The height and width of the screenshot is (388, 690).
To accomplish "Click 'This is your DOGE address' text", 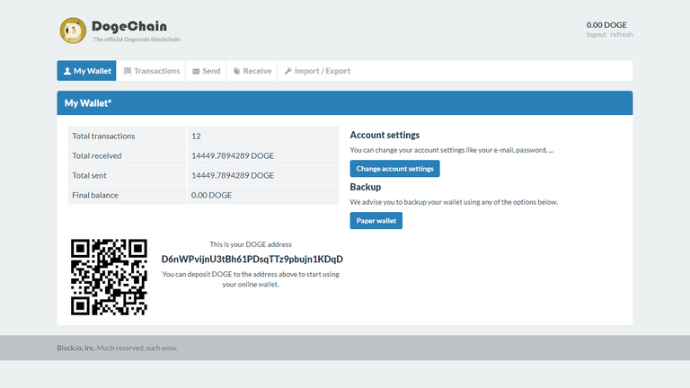I will (251, 244).
